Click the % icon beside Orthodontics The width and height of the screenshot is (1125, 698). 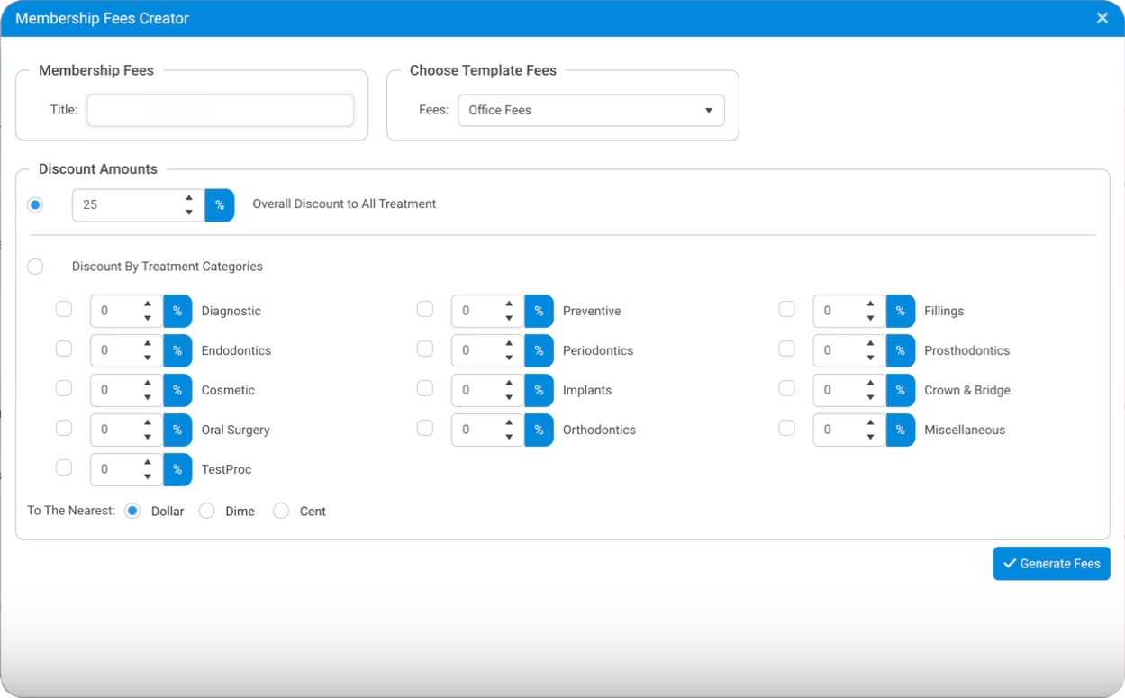(x=540, y=430)
